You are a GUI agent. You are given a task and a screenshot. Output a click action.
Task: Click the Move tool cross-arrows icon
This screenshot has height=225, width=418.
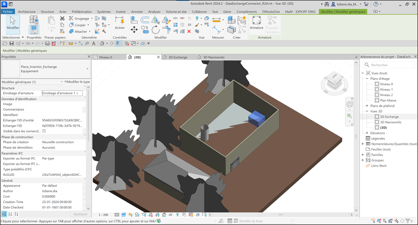tap(134, 29)
